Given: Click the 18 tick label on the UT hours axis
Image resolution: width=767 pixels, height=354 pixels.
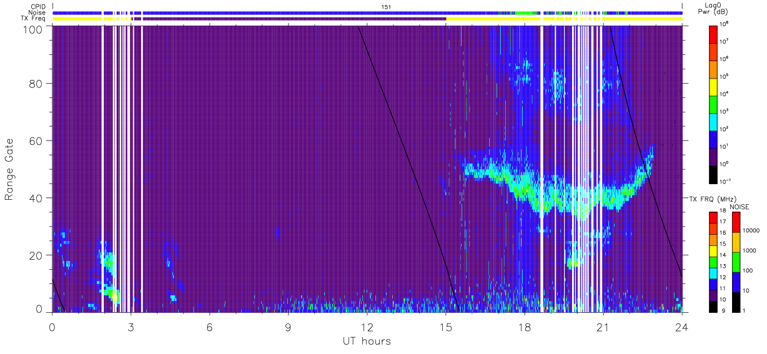Looking at the screenshot, I should point(525,327).
